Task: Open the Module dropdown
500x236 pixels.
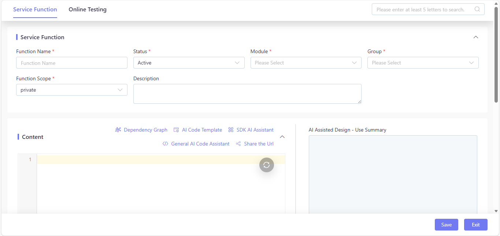Action: point(306,63)
